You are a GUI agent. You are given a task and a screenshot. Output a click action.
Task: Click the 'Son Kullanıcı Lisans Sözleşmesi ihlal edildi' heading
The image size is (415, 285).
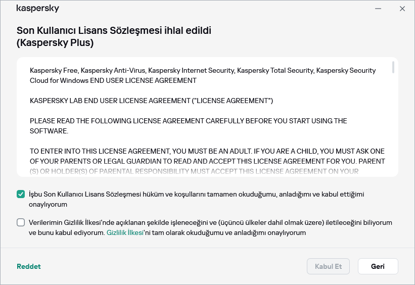114,30
